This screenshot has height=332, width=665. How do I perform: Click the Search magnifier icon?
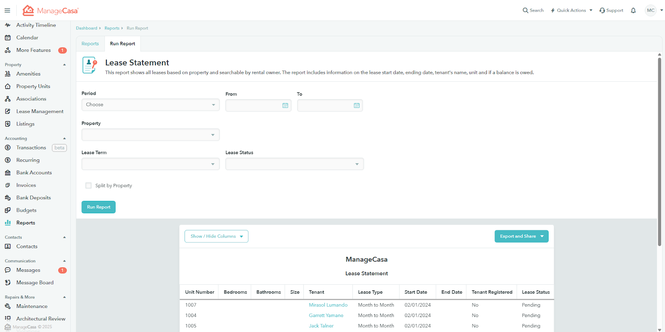click(x=525, y=10)
